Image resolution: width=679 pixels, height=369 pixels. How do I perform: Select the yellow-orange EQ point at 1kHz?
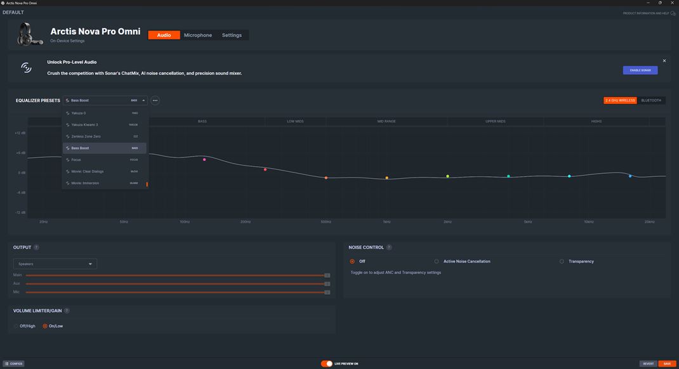(x=386, y=178)
